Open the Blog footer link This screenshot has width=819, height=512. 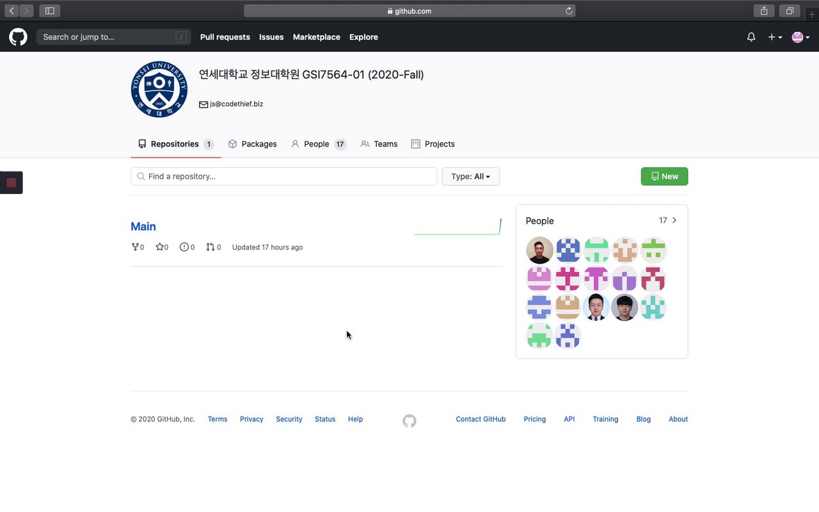coord(644,419)
